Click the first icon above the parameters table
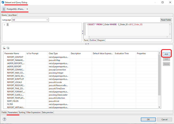 coord(4,48)
